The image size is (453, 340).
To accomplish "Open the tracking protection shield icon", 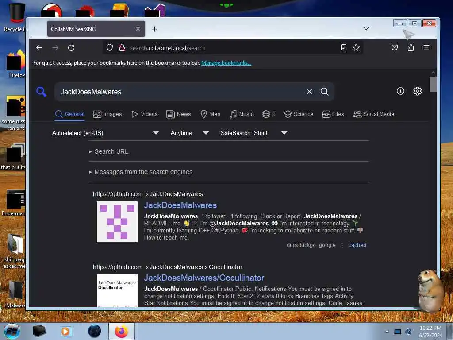I will pyautogui.click(x=110, y=48).
